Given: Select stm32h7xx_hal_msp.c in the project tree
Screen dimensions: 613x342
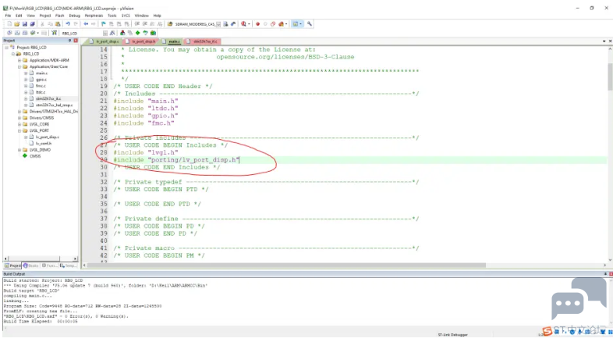Looking at the screenshot, I should [x=54, y=105].
